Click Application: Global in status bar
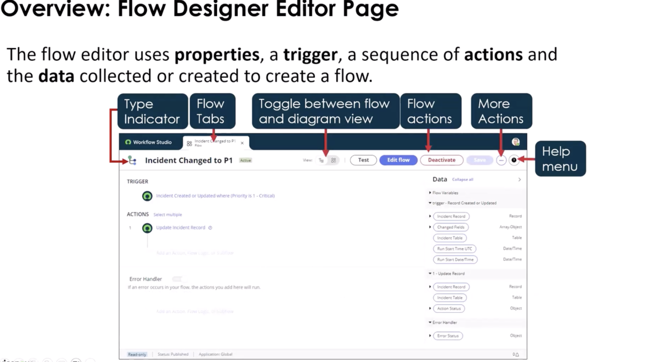Screen dimensions: 645x362 (x=215, y=354)
